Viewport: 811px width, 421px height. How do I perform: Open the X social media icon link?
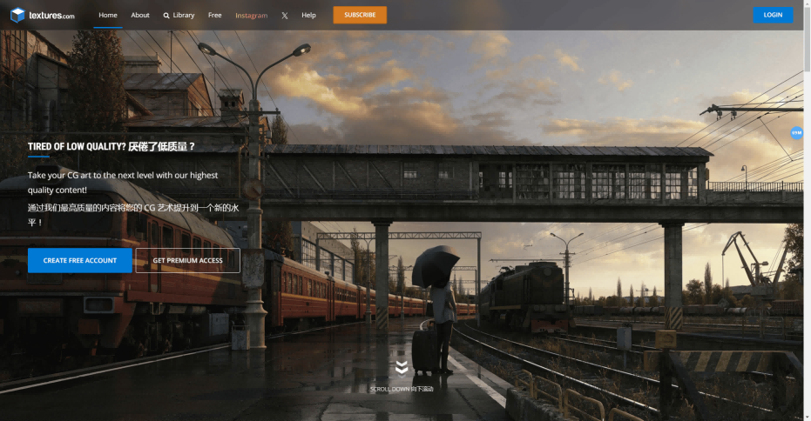tap(284, 16)
